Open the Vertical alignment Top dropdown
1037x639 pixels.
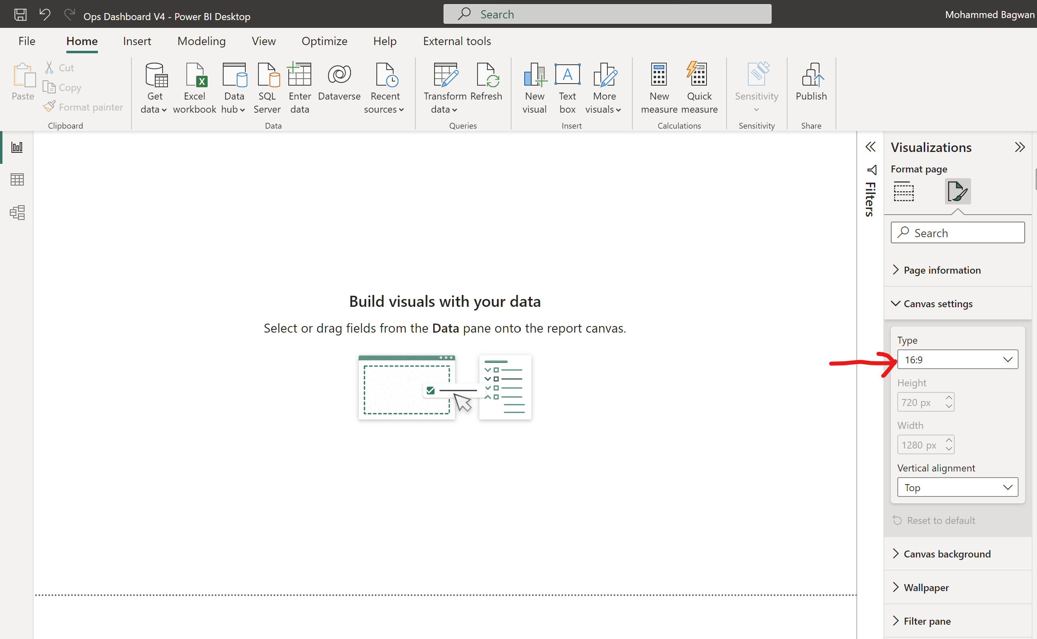[957, 487]
